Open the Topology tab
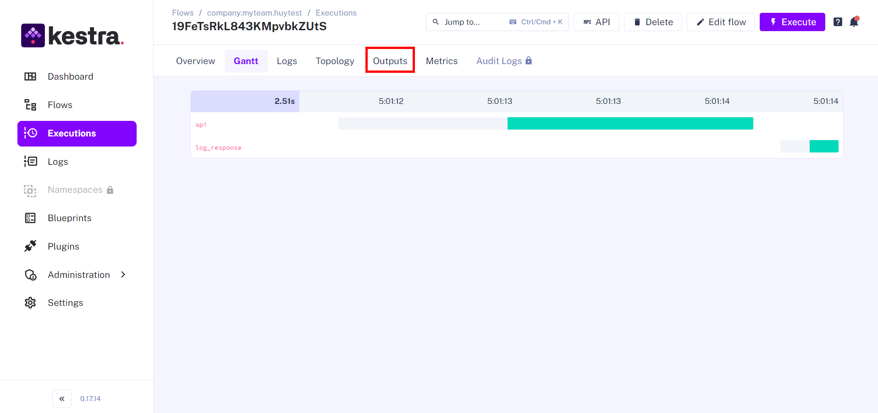Viewport: 878px width, 413px height. (335, 61)
